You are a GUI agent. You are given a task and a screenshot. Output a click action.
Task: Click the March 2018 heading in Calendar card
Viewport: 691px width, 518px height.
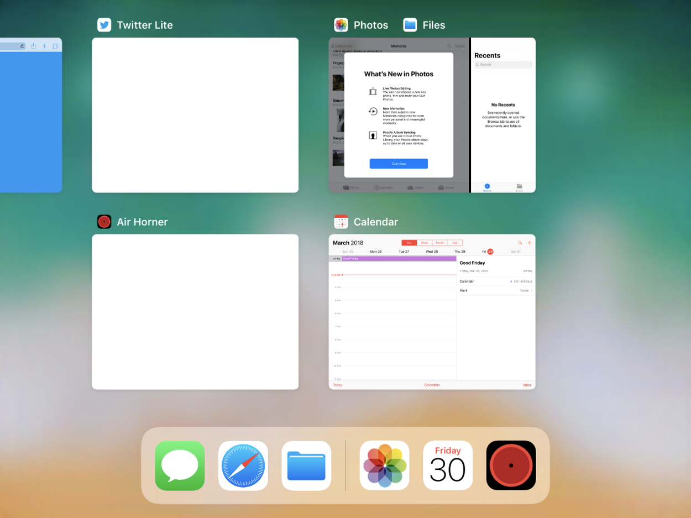coord(348,243)
